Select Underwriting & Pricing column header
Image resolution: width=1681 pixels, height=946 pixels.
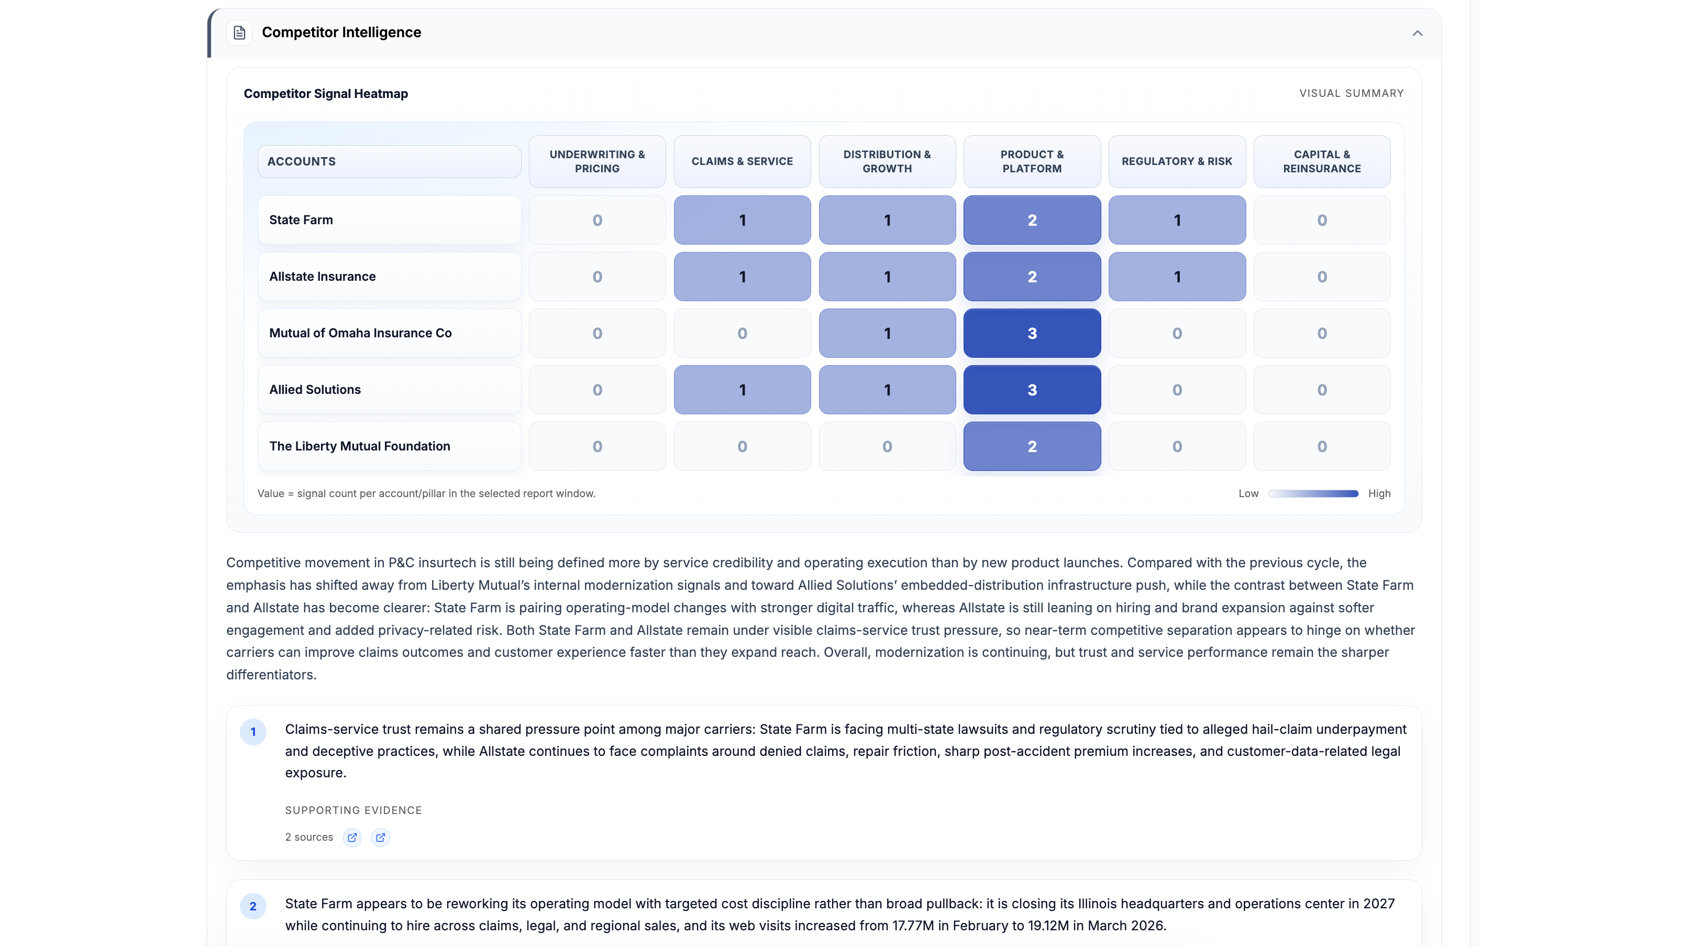597,161
